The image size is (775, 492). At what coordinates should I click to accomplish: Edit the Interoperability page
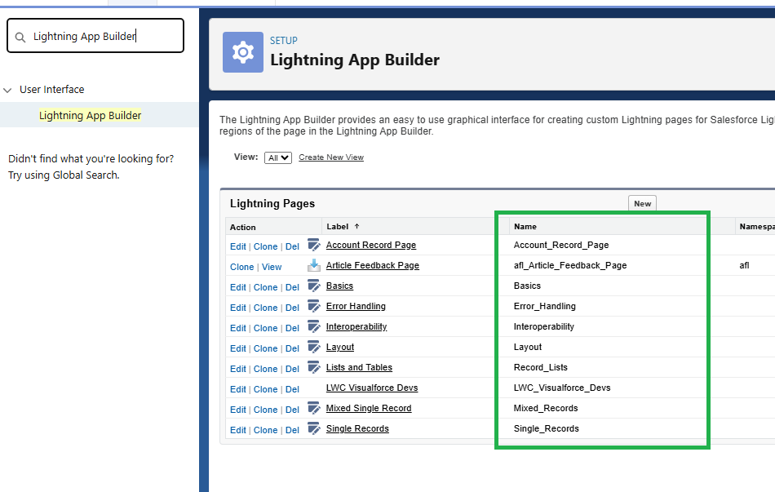pyautogui.click(x=237, y=328)
